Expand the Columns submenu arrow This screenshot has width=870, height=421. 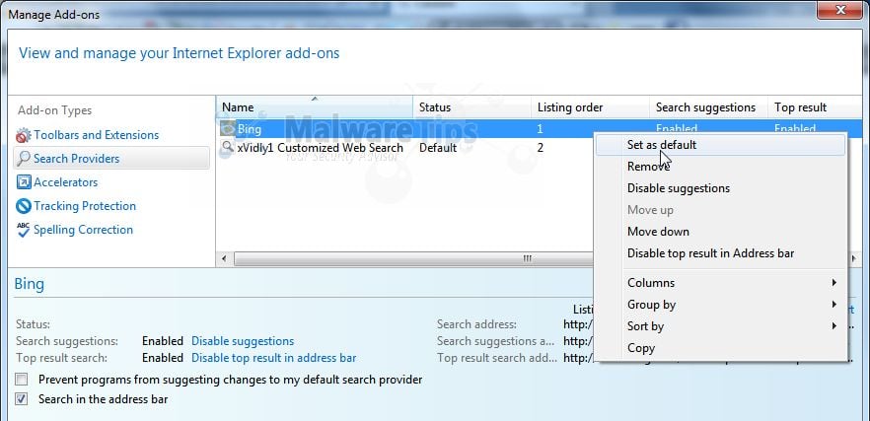coord(834,283)
